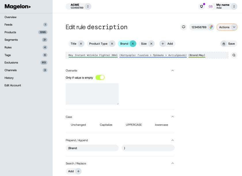Open Feeds in sidebar
The height and width of the screenshot is (176, 242).
point(8,24)
